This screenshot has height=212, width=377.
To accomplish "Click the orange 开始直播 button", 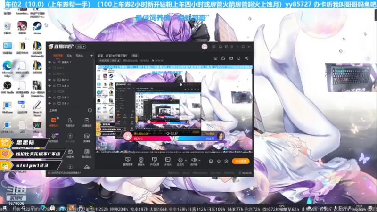I will click(x=241, y=161).
